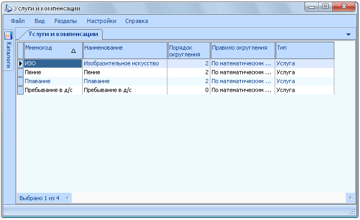Select the Пение mnemonic cell
Viewport: 360px width, 220px height.
coord(53,72)
